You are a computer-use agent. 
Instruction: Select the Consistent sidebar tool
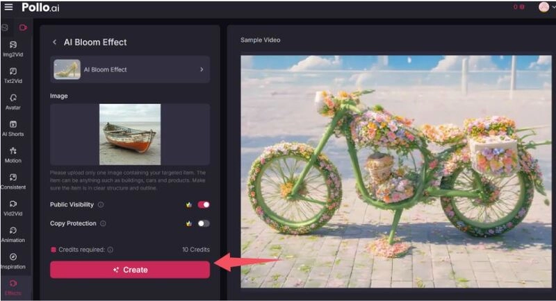(x=13, y=181)
